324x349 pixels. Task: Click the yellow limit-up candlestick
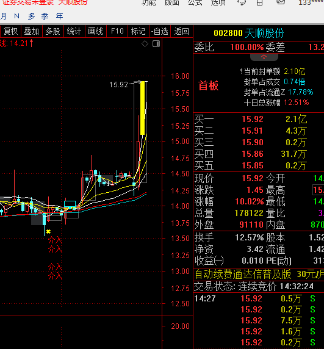point(142,108)
